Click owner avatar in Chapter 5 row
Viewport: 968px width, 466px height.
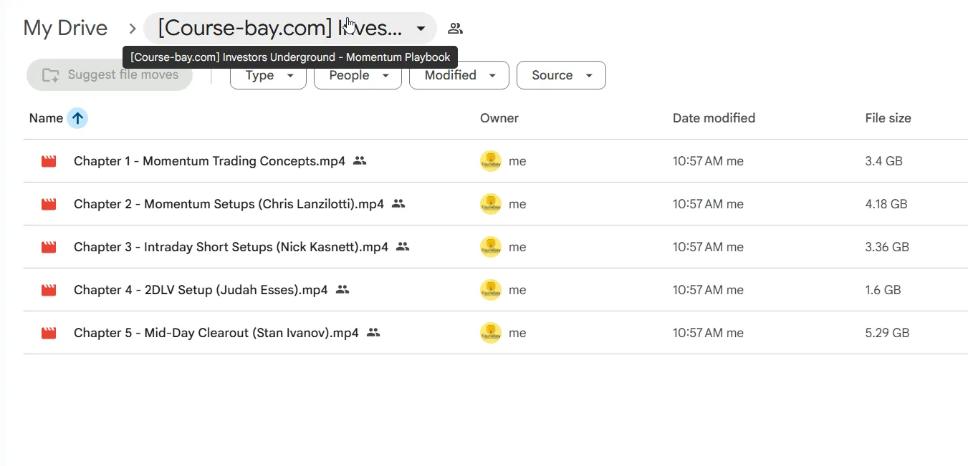(491, 333)
